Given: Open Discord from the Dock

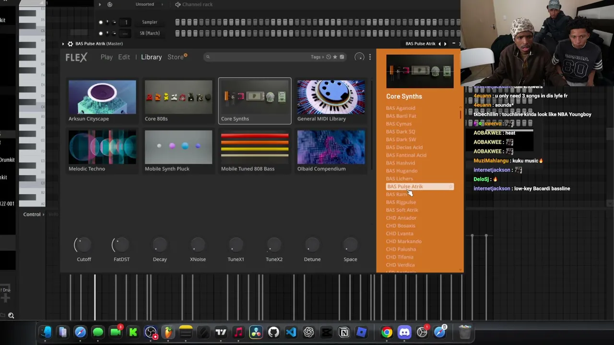Looking at the screenshot, I should coord(404,332).
